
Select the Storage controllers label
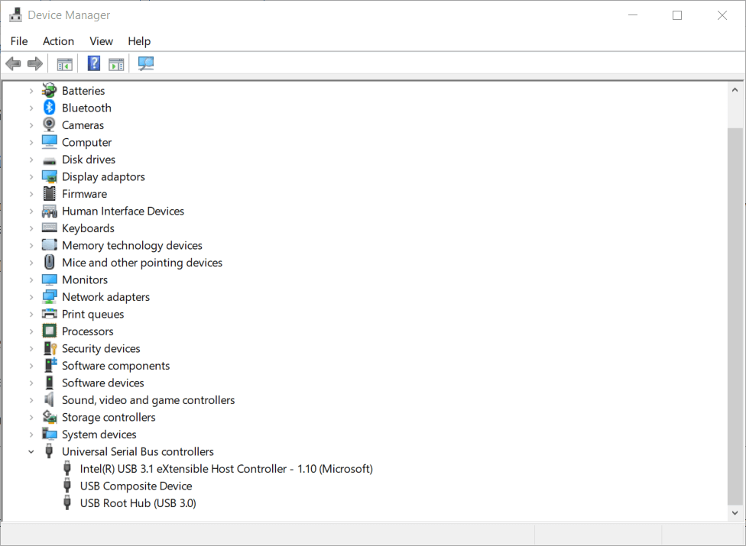[109, 417]
